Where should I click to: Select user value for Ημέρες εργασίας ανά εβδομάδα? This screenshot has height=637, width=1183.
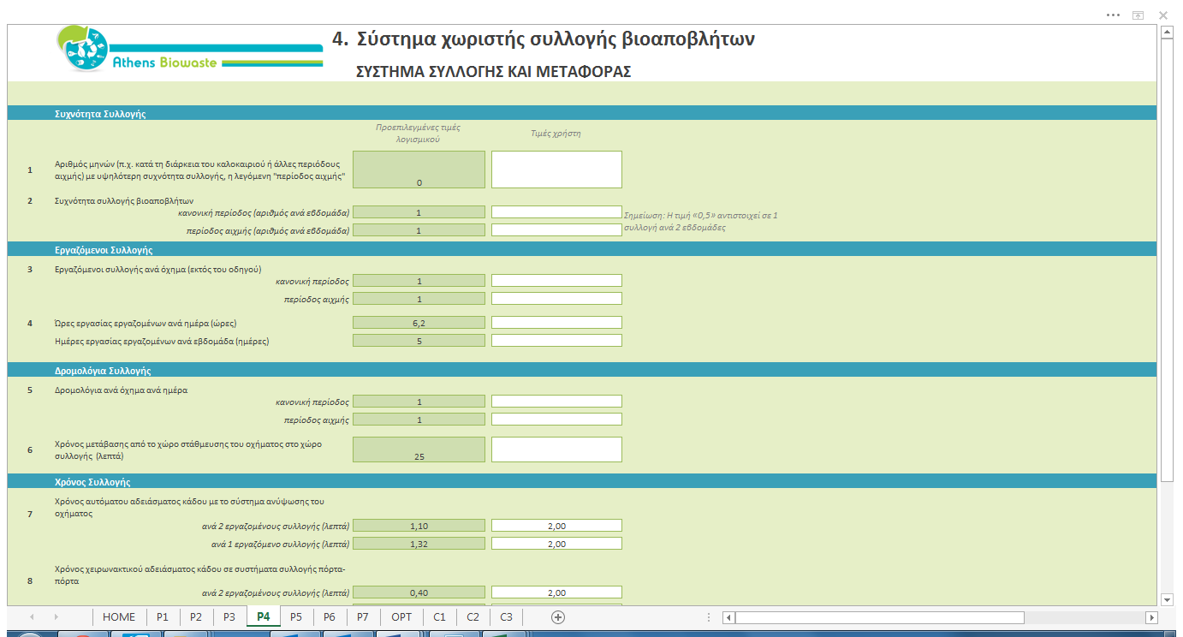556,341
